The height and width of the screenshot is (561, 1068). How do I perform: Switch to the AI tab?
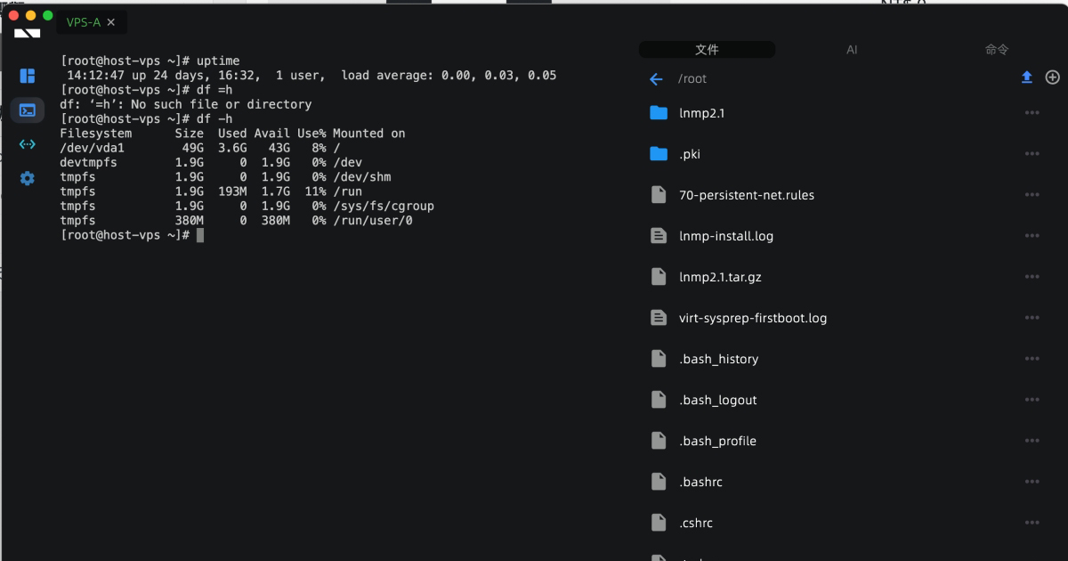pyautogui.click(x=851, y=49)
